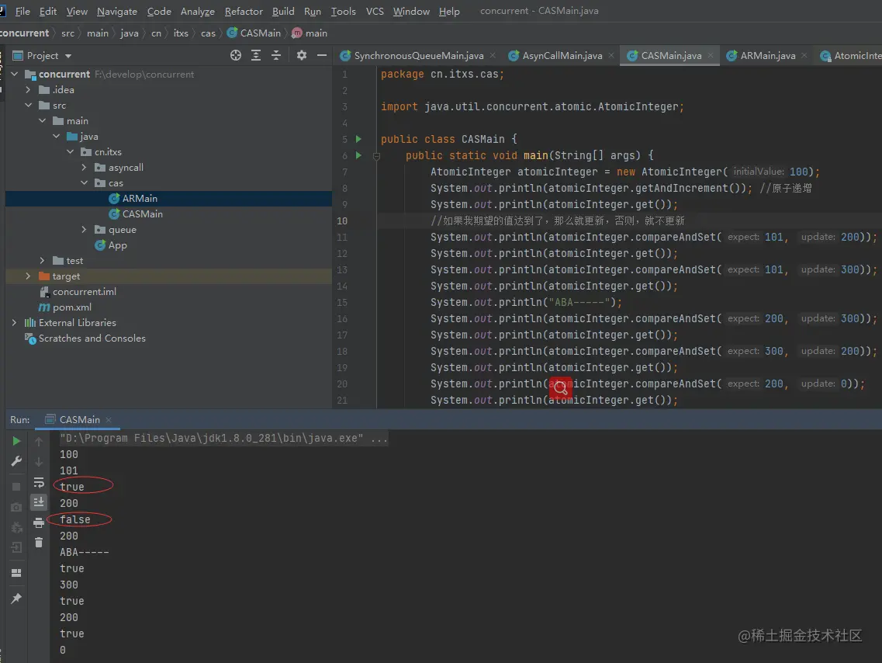Hide the Project tool window
882x663 pixels.
322,55
